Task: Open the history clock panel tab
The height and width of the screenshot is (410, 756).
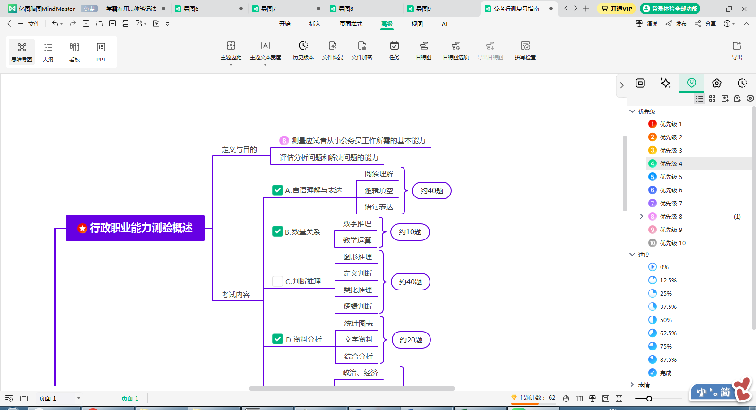Action: pyautogui.click(x=742, y=83)
